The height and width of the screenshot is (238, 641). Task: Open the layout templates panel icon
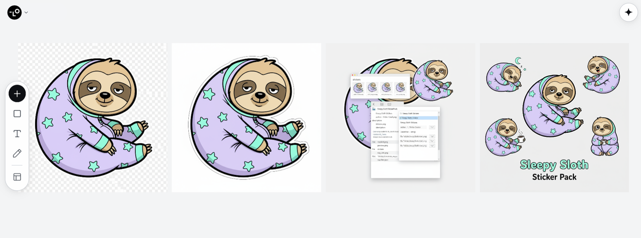click(x=17, y=177)
